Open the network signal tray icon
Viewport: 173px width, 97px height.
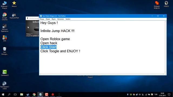pos(146,95)
